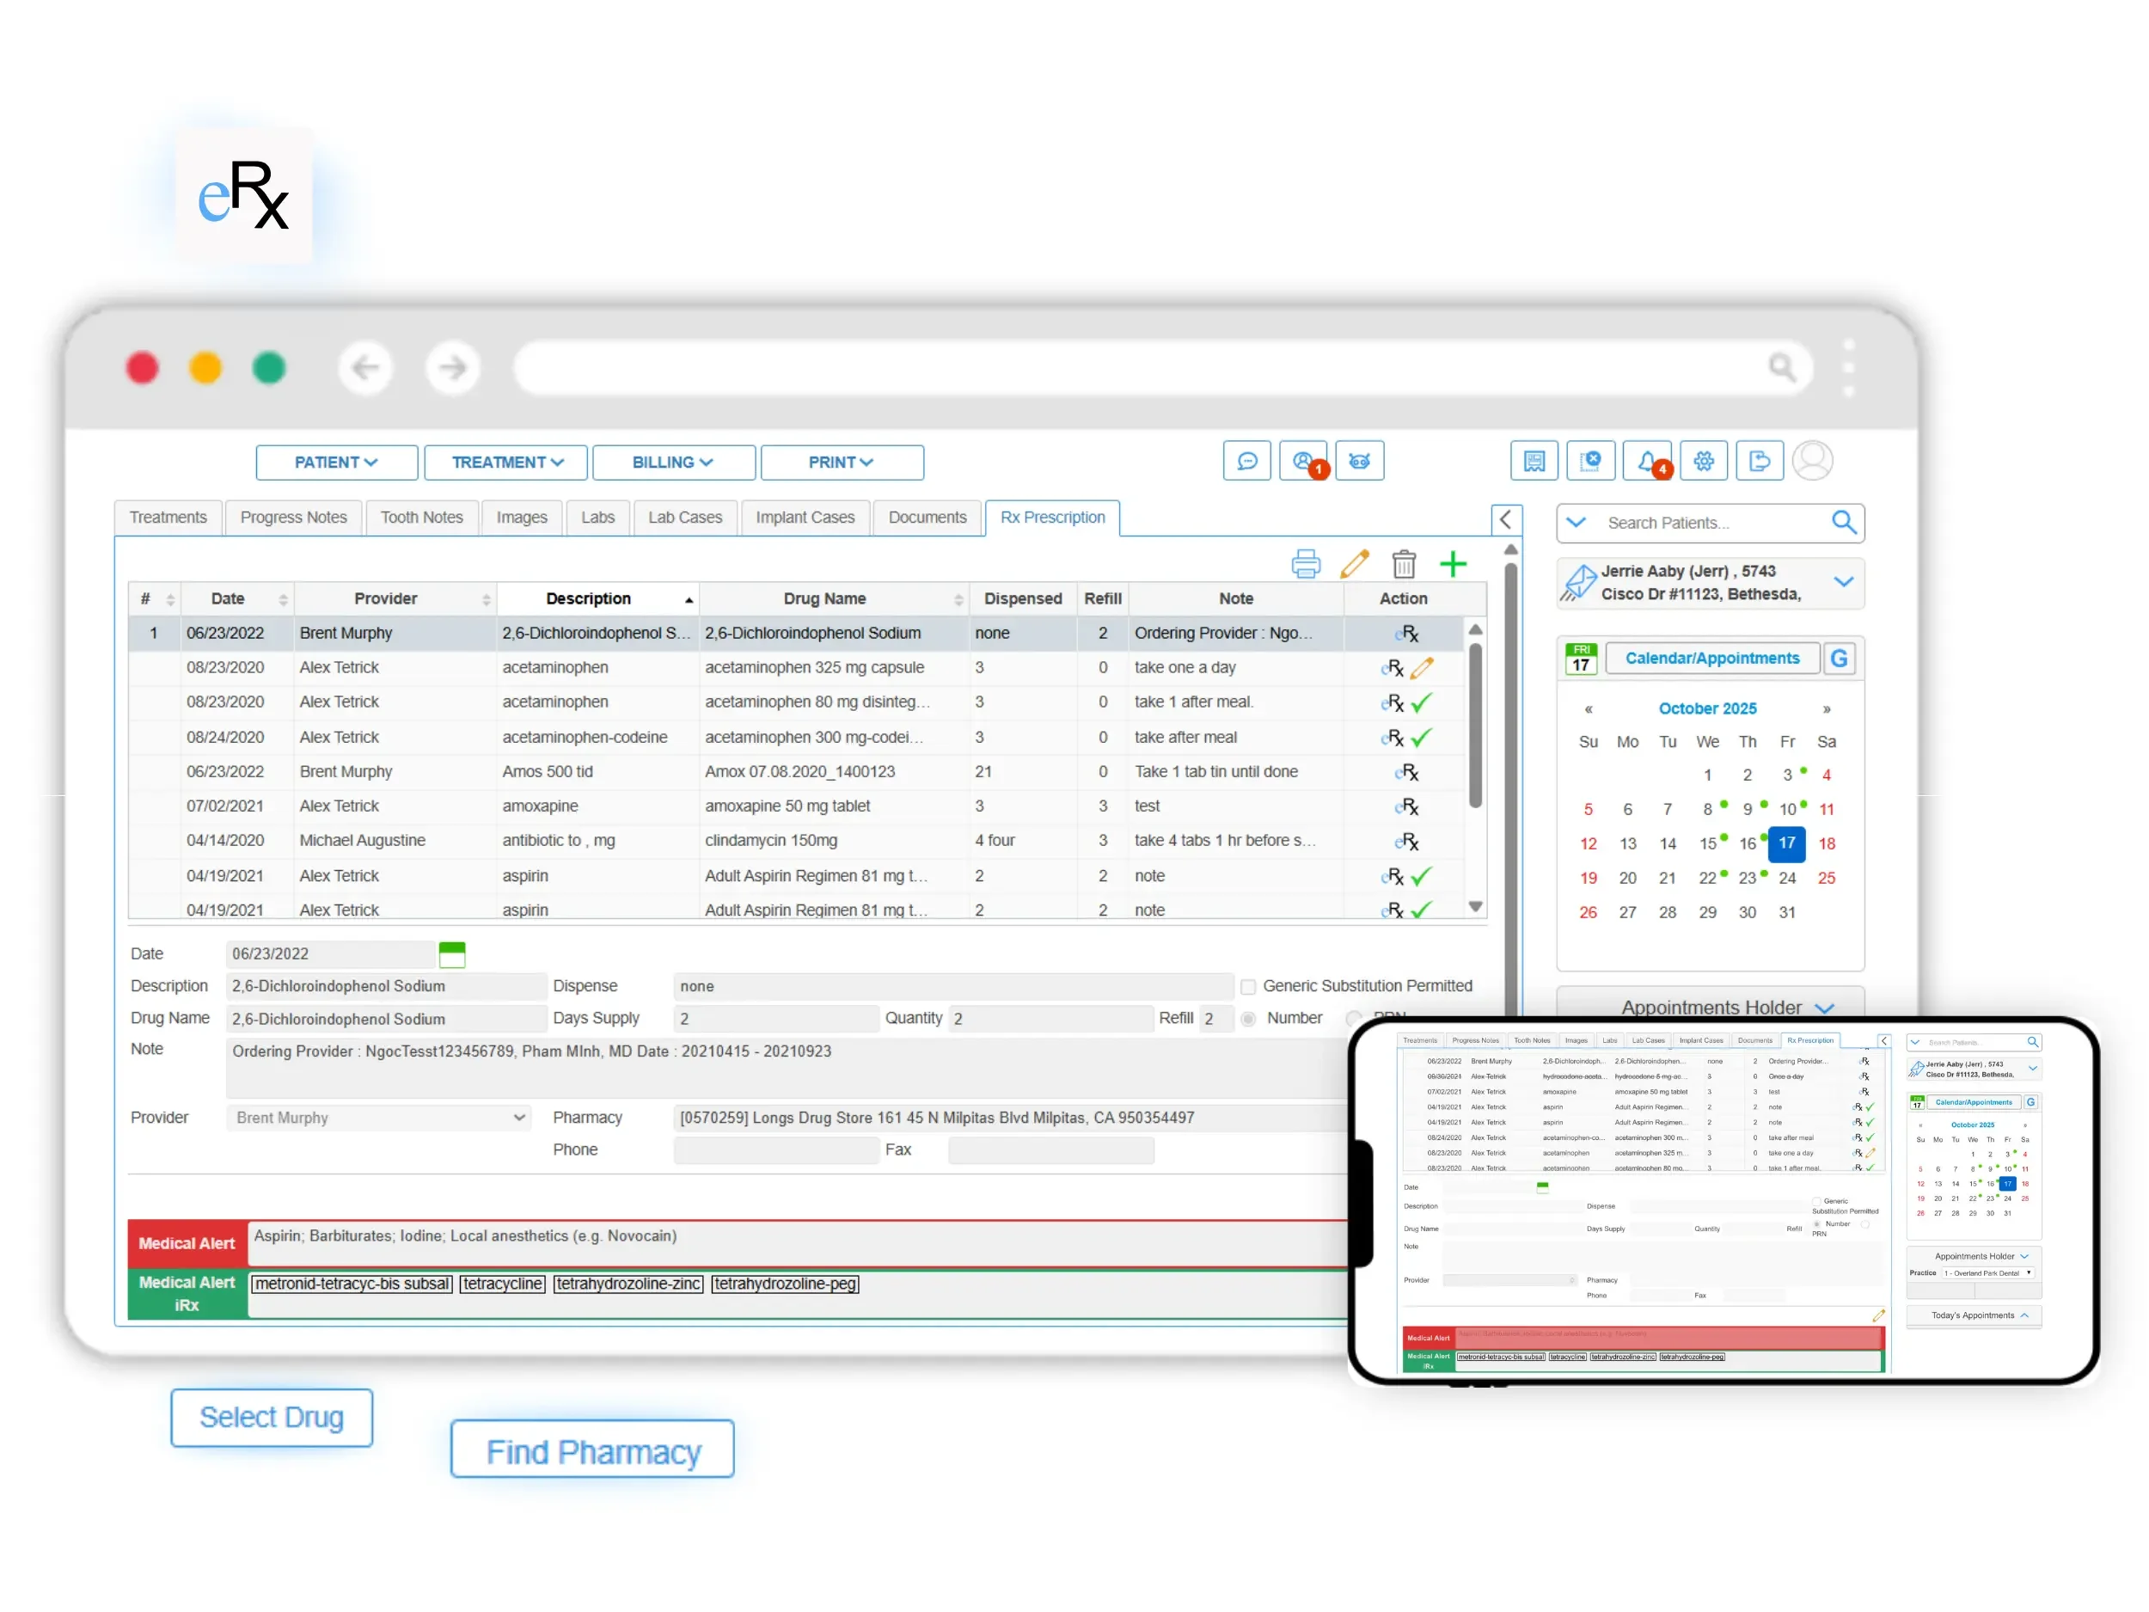Enable the Generic Substitution Permitted checkbox
This screenshot has width=2149, height=1612.
click(x=1248, y=986)
